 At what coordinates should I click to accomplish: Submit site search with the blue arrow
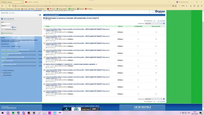coord(40,15)
